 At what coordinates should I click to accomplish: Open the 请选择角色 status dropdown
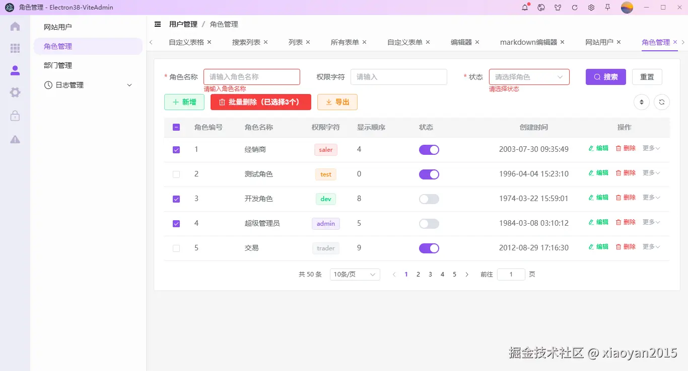[x=529, y=76]
